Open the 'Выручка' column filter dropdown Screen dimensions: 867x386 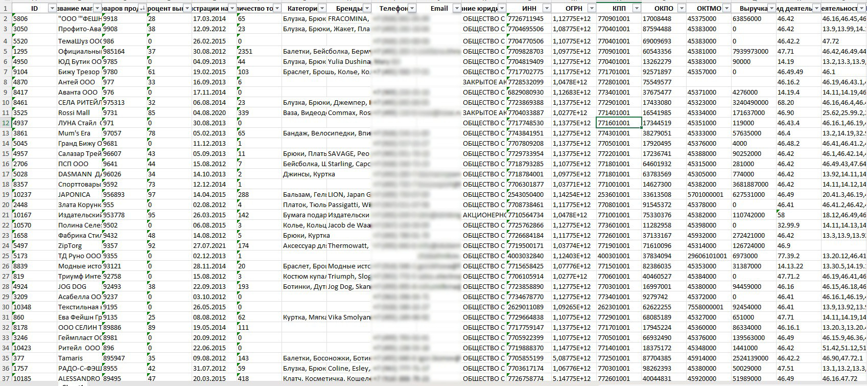click(x=771, y=8)
